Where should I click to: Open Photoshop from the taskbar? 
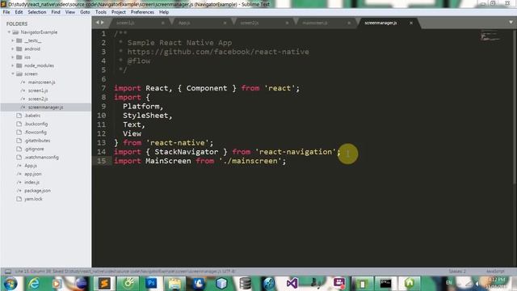pyautogui.click(x=151, y=284)
